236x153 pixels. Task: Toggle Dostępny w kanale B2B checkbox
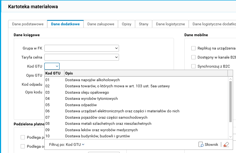coord(194,57)
